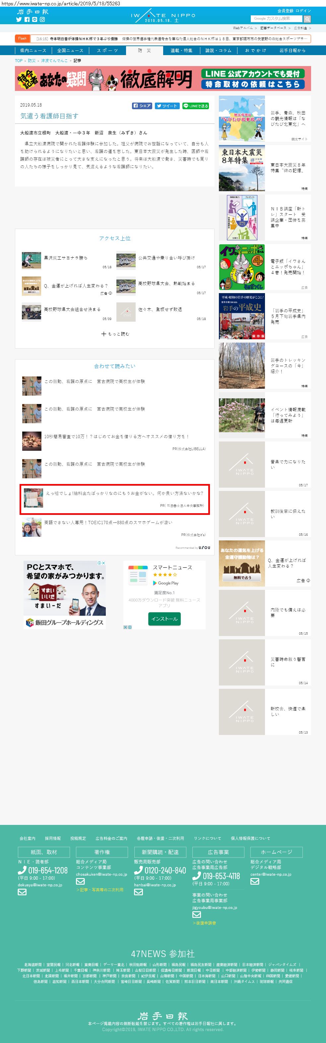The height and width of the screenshot is (1043, 326).
Task: Open the 岩手日報から menu tab
Action: pos(293,50)
